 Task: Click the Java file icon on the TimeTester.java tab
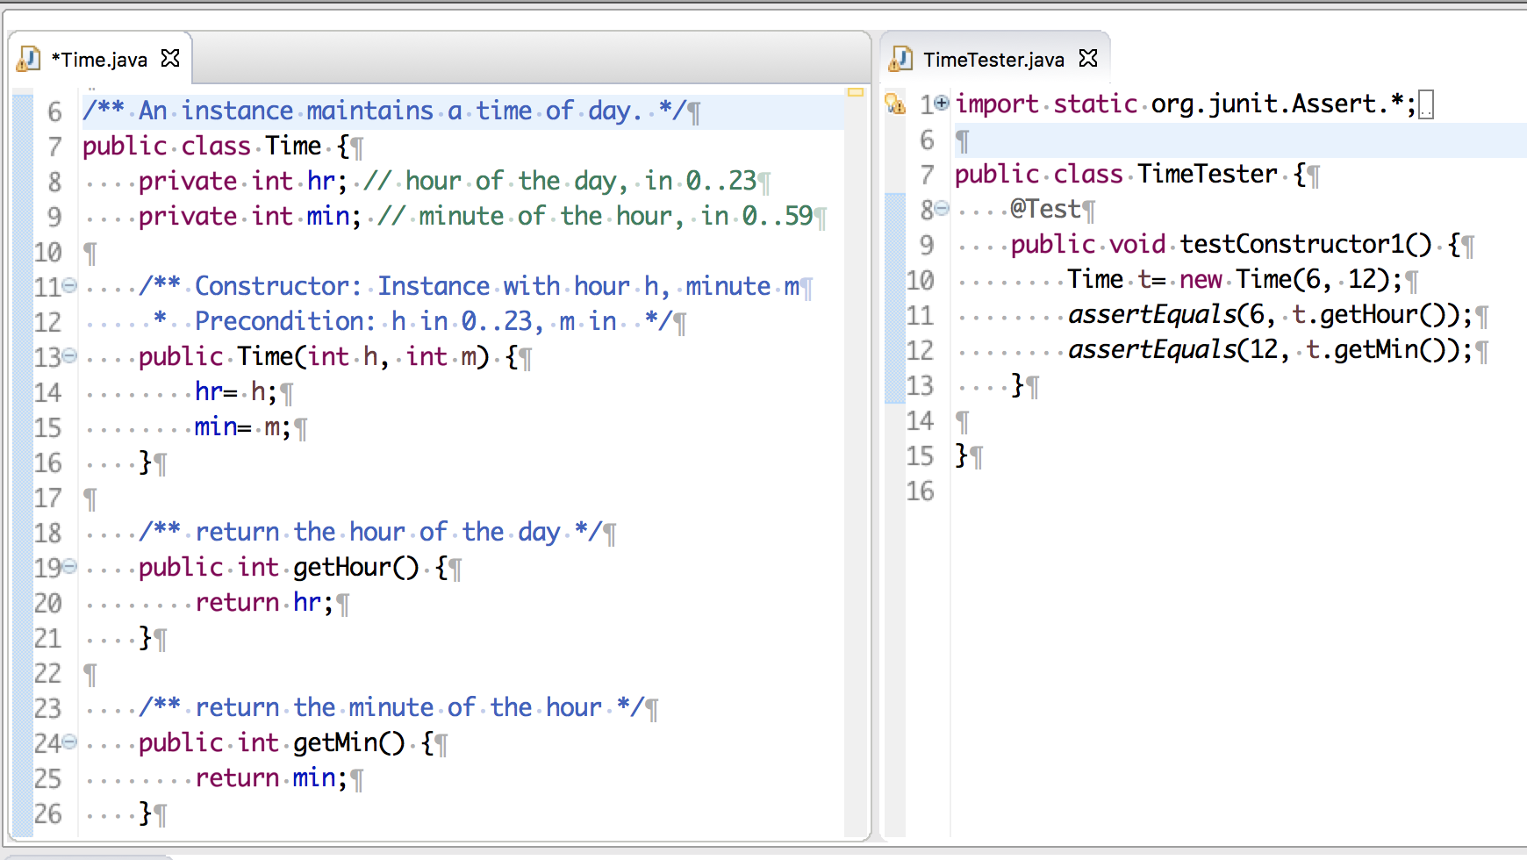901,59
